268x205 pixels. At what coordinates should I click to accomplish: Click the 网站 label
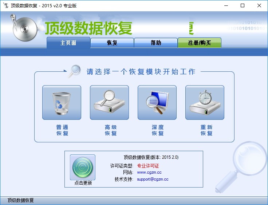128,172
